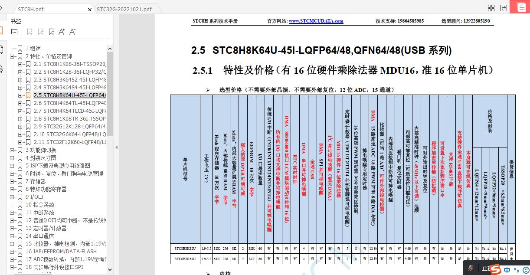
Task: Click heading 2.5 STC8H8K64U-45I-LQFP64/48,QFN64/48
Action: [x=321, y=50]
